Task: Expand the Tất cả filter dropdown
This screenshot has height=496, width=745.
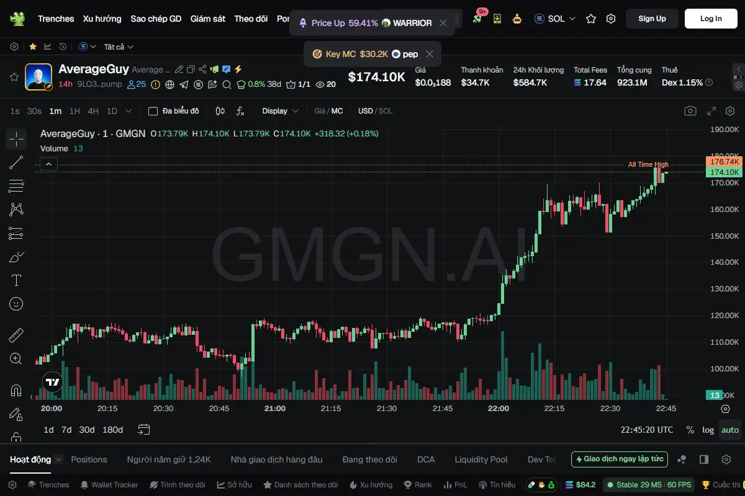Action: (x=119, y=46)
